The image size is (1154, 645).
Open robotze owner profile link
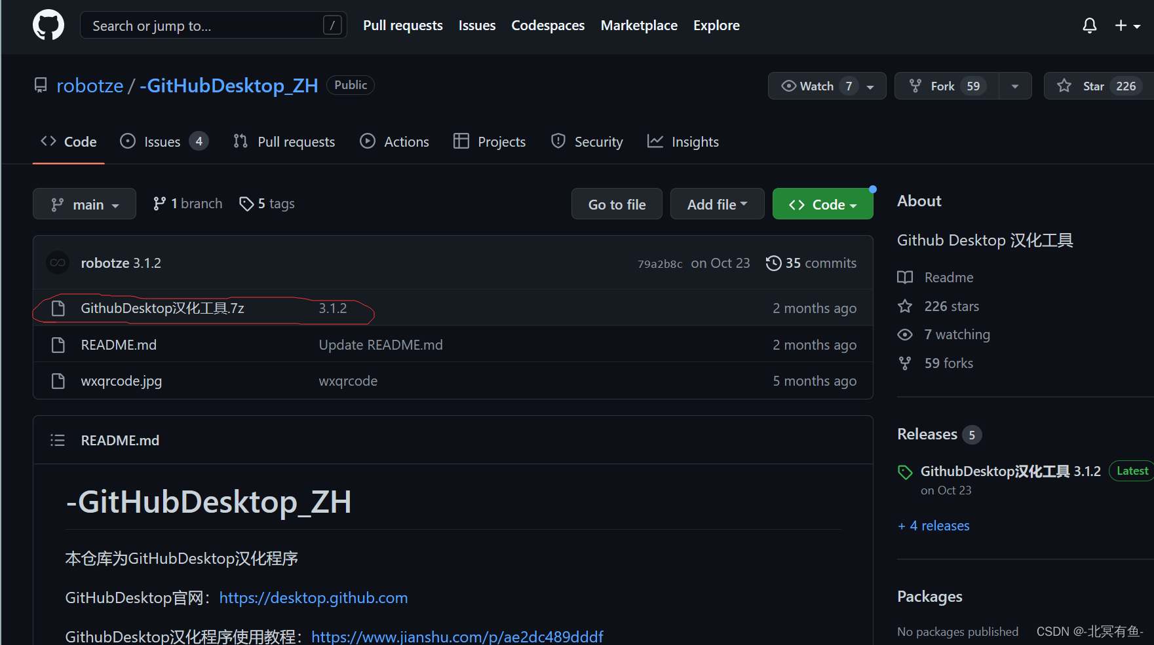[90, 86]
